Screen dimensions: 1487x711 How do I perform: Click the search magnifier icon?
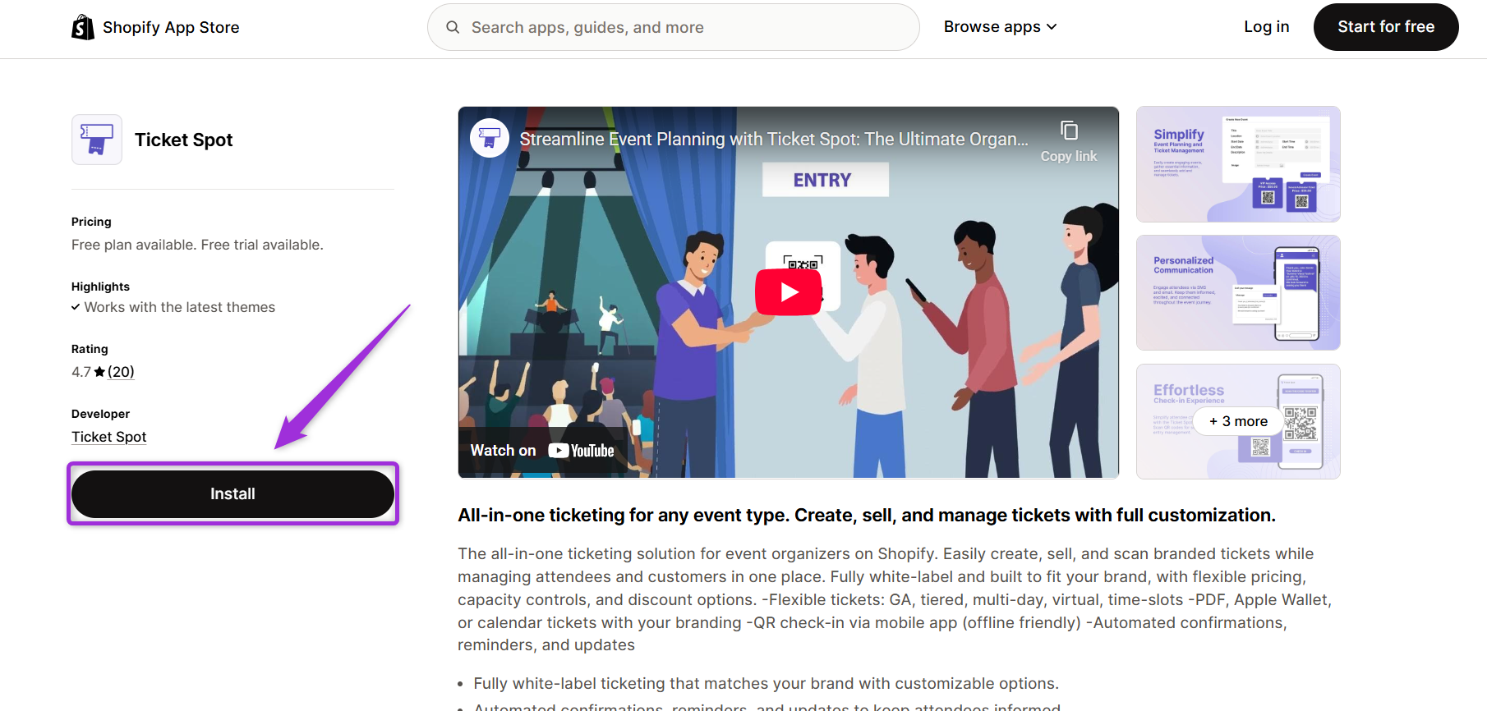coord(453,27)
